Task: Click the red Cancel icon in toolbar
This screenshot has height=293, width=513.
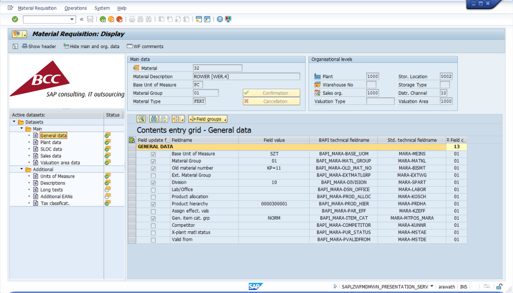Action: (x=119, y=20)
